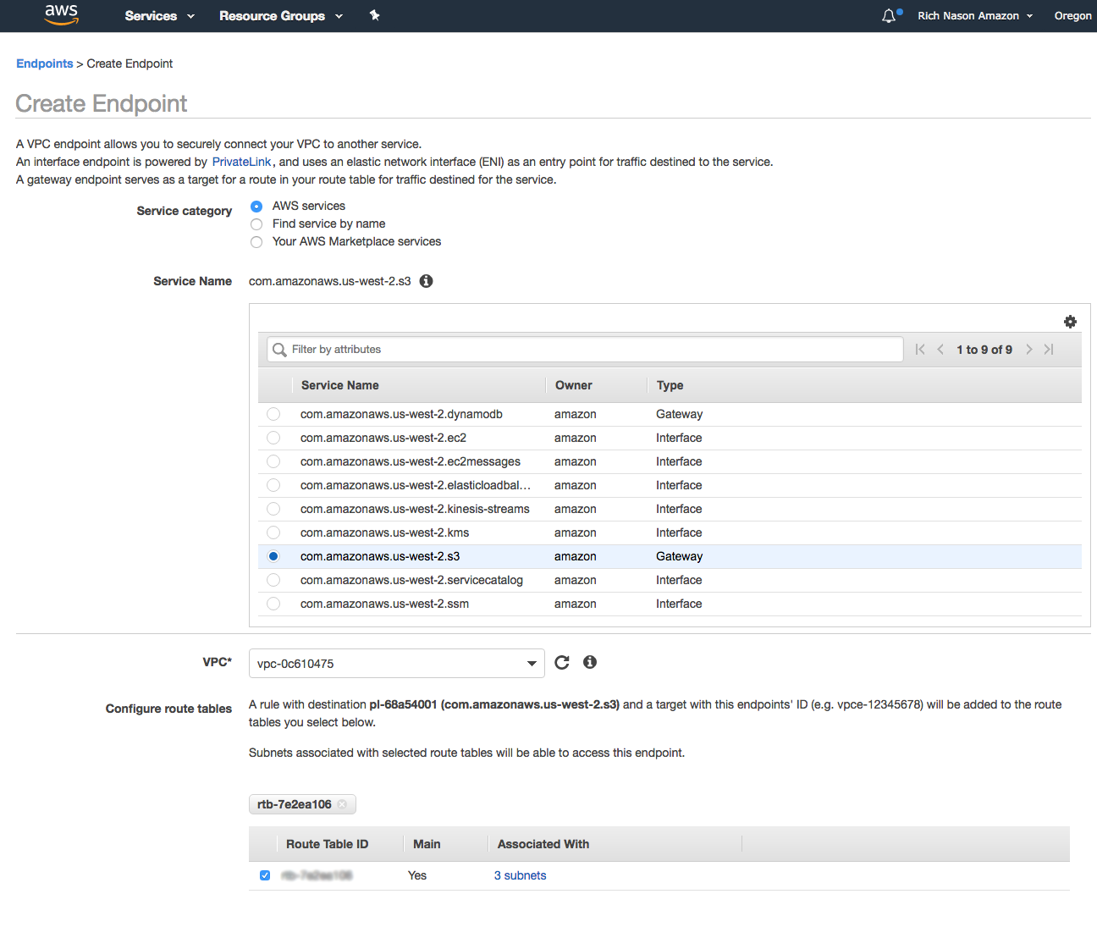The width and height of the screenshot is (1097, 927).
Task: Click the '1 to 9 of 9' pagination text
Action: tap(984, 350)
